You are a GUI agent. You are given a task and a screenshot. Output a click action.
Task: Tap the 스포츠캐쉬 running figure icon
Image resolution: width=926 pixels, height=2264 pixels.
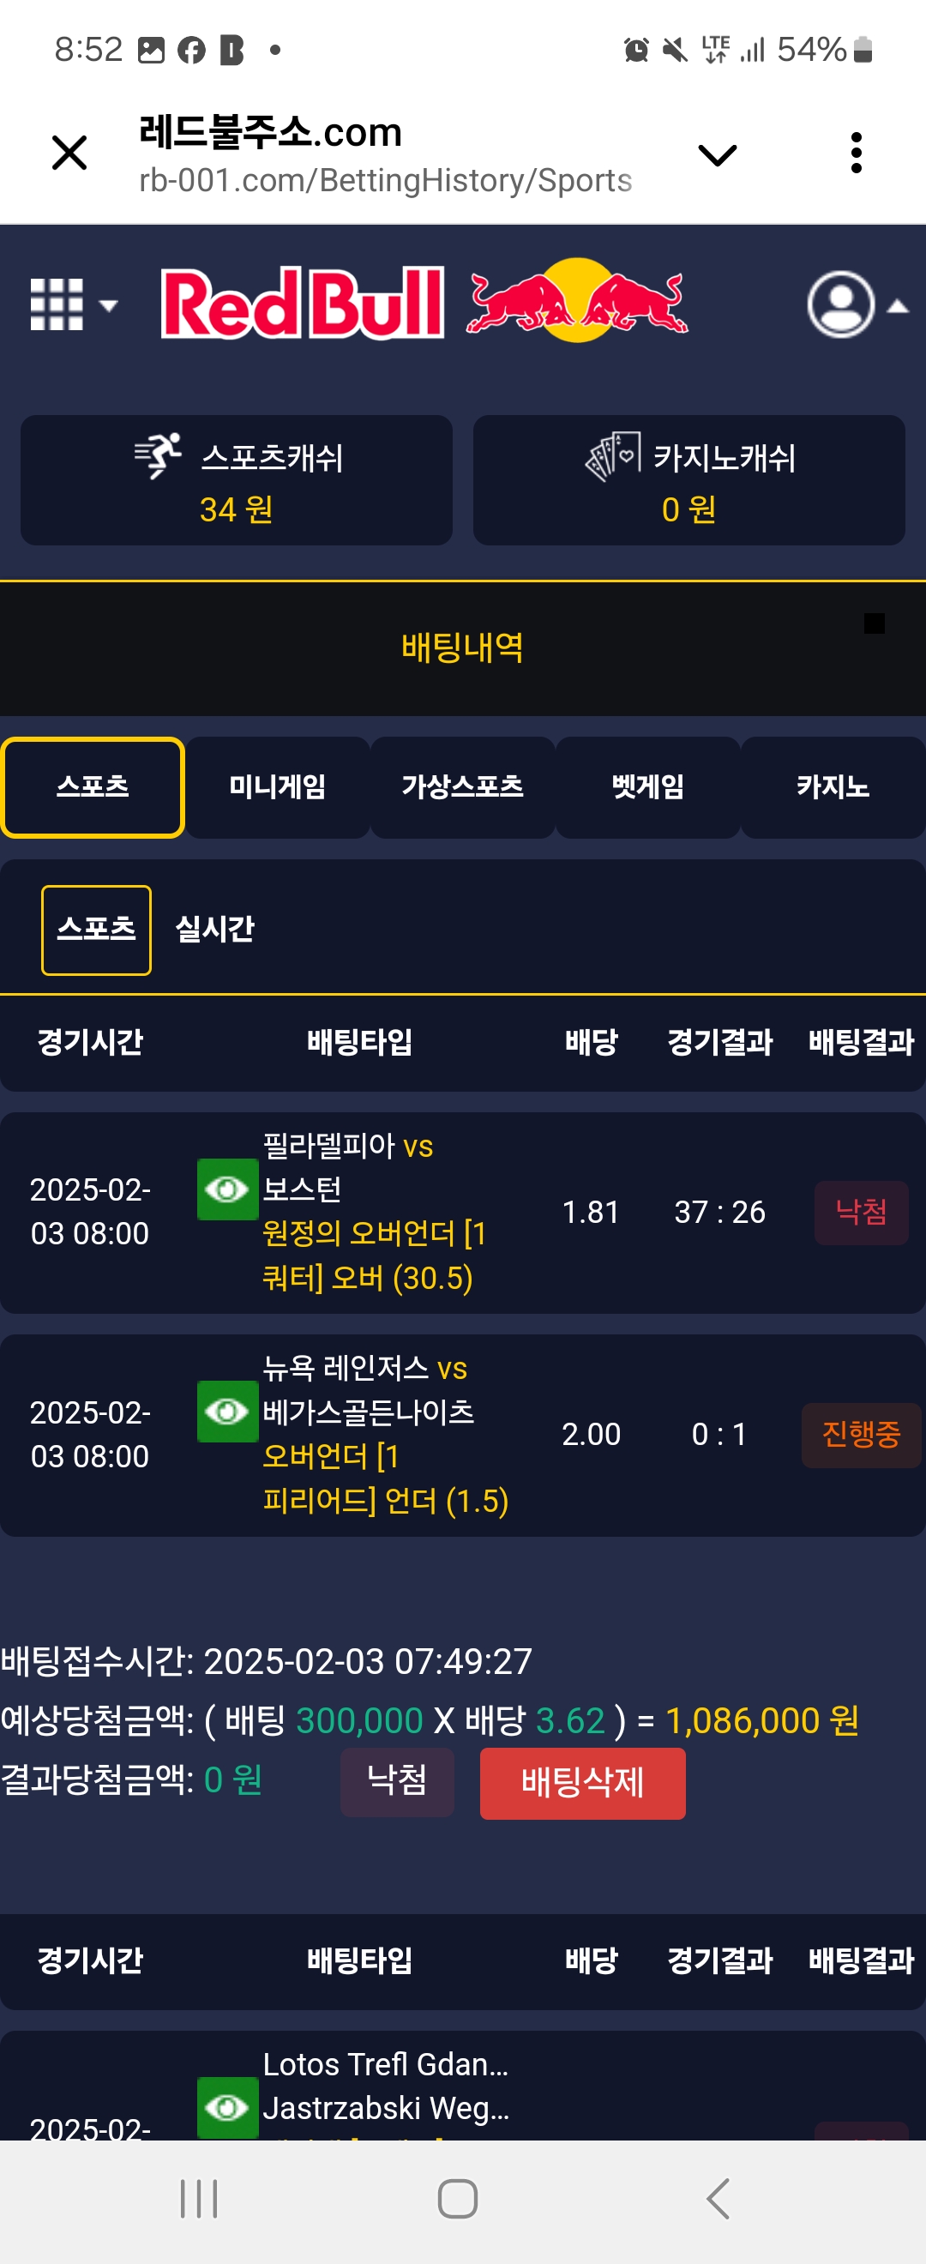[158, 455]
